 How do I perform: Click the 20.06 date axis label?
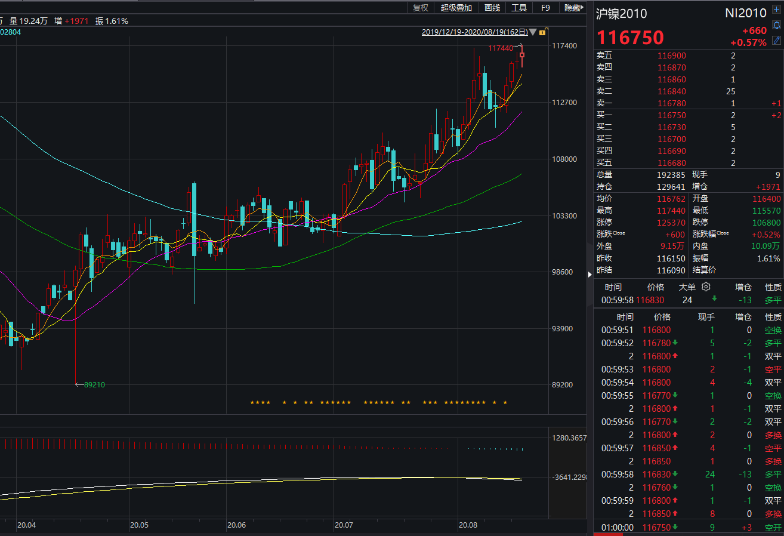236,525
